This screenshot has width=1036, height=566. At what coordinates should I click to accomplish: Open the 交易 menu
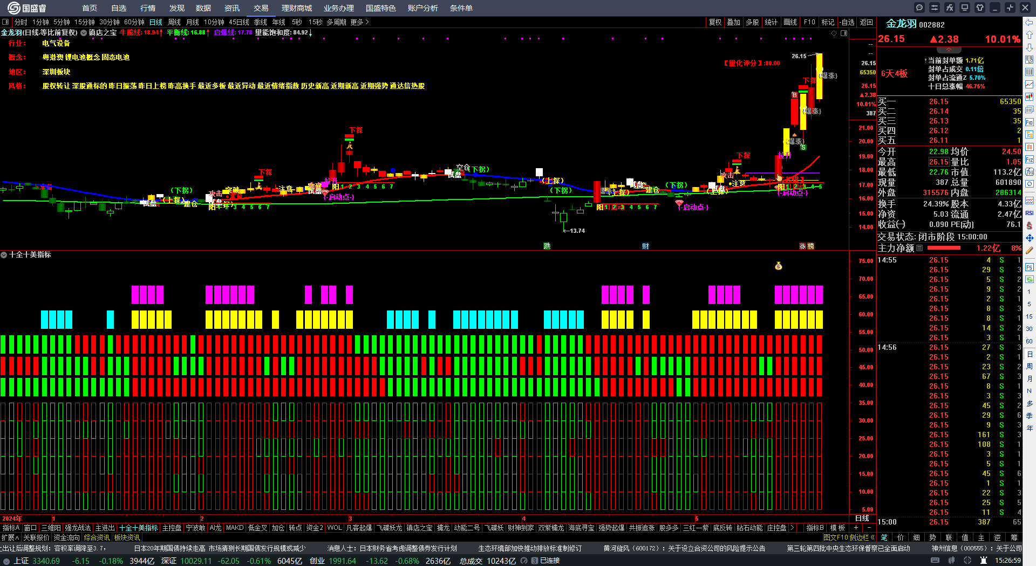pos(261,8)
